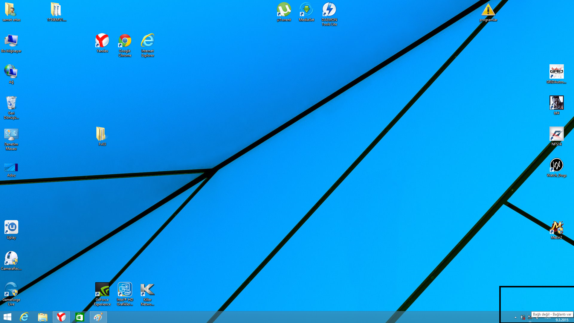Launch Watch_Dogs from the desktop
This screenshot has width=574, height=323.
point(556,167)
